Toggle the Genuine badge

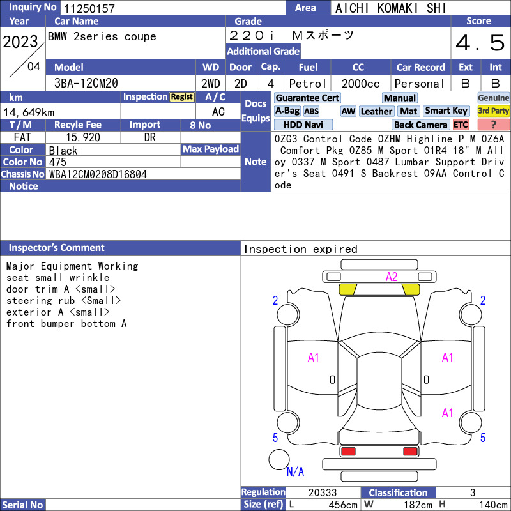click(493, 98)
